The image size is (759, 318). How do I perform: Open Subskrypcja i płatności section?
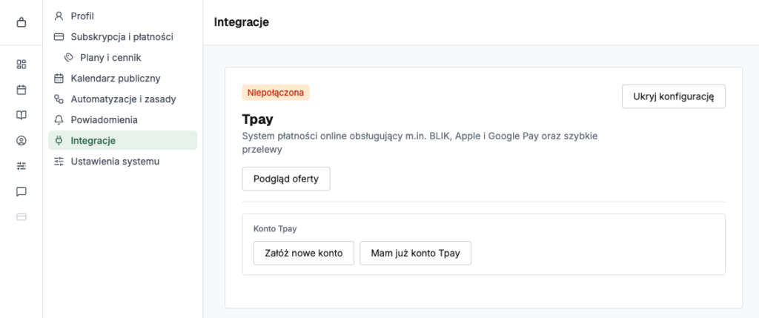(122, 37)
